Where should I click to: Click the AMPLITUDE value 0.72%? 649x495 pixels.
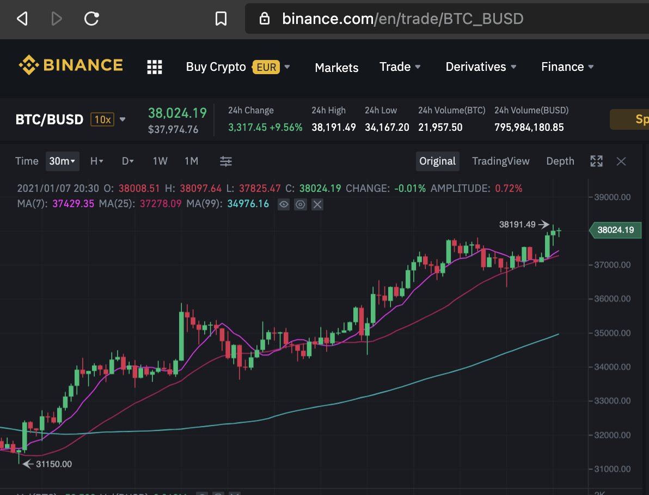coord(509,188)
